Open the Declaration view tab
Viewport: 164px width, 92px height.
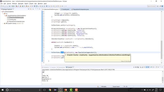click(x=61, y=67)
